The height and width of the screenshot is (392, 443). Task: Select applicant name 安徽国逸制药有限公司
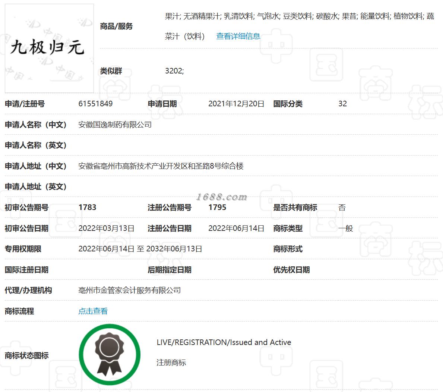(x=115, y=125)
